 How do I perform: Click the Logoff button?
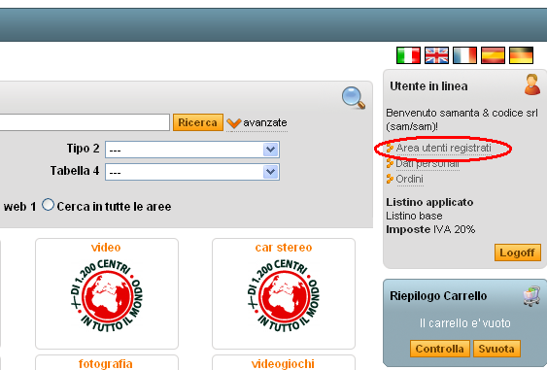pos(517,252)
